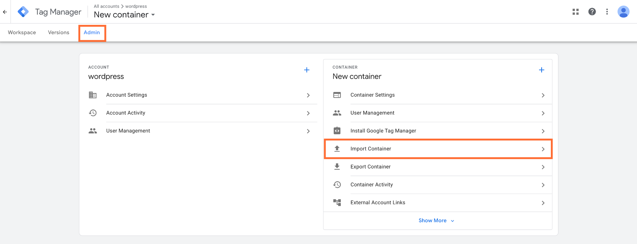Screen dimensions: 637x244
Task: Click the New container heading in panel
Action: (x=357, y=76)
